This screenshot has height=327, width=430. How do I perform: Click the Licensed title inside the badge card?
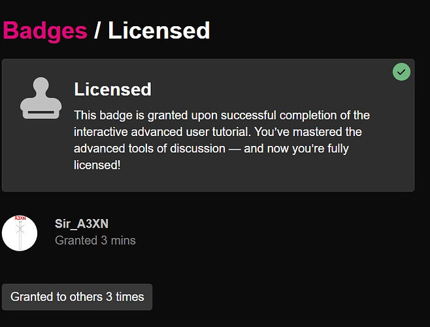[x=112, y=90]
